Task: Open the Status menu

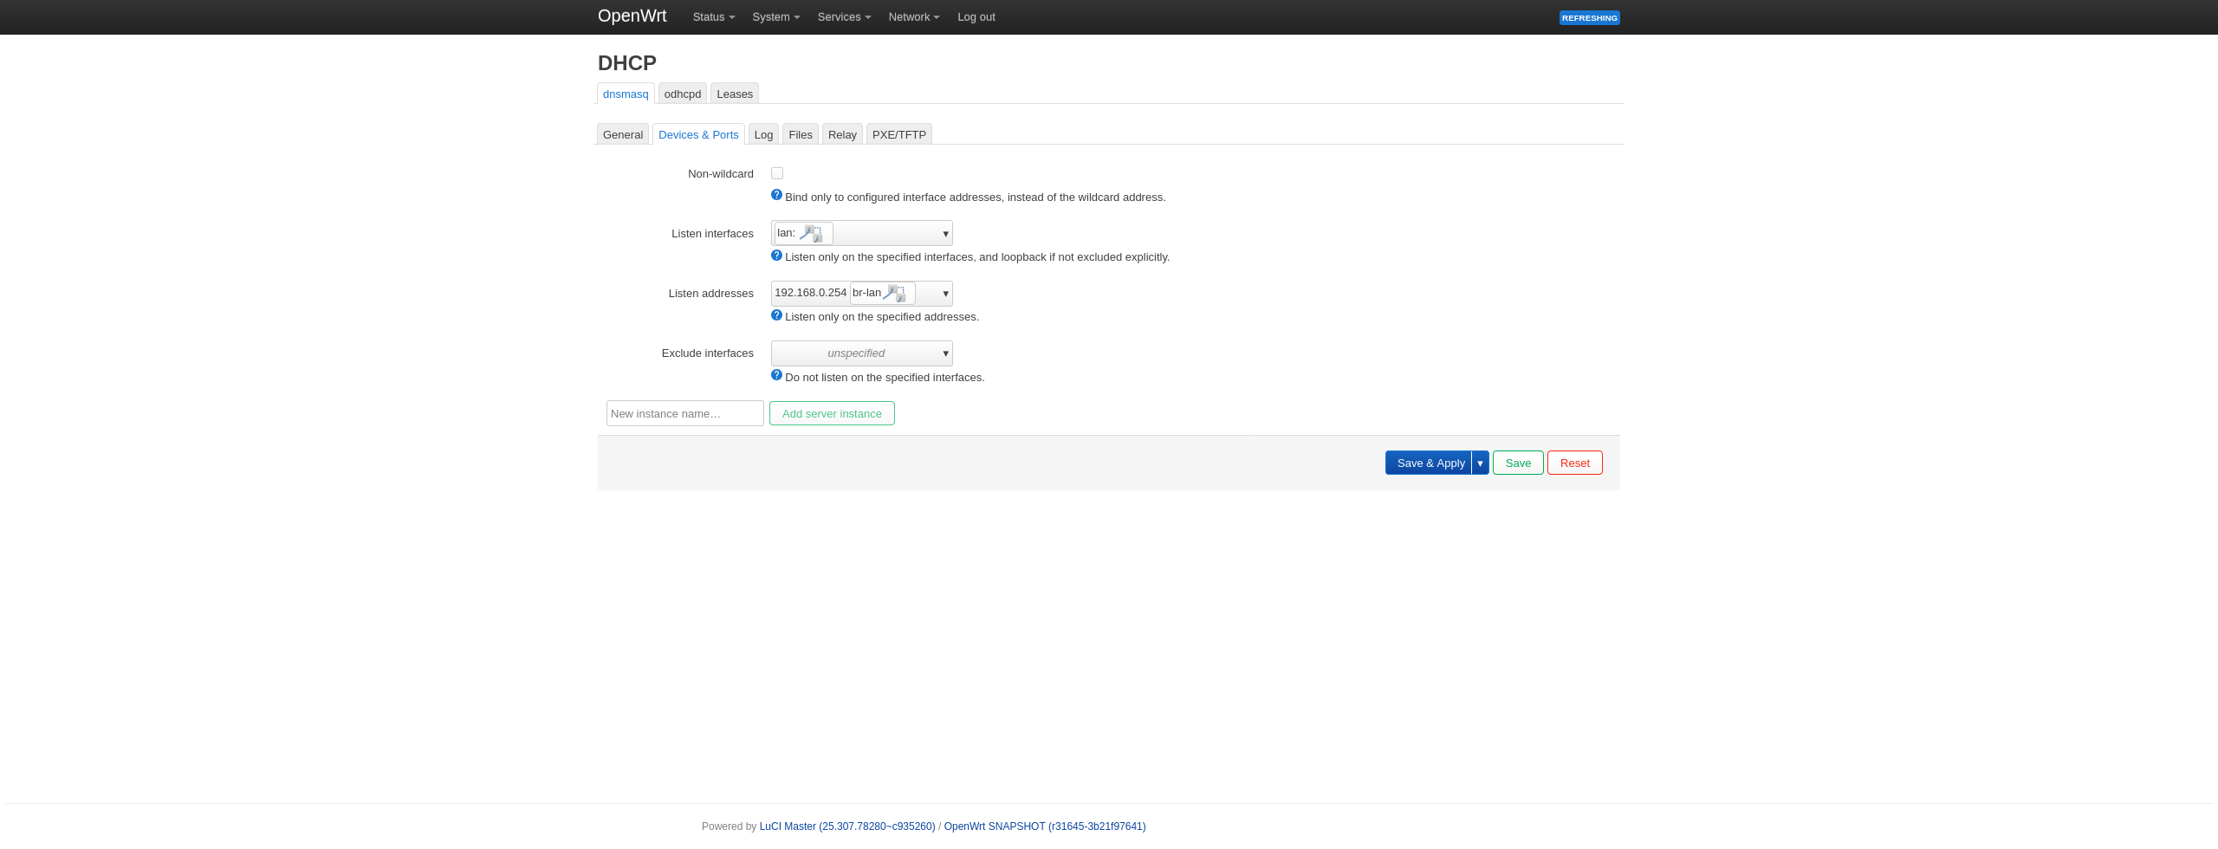Action: click(x=713, y=17)
